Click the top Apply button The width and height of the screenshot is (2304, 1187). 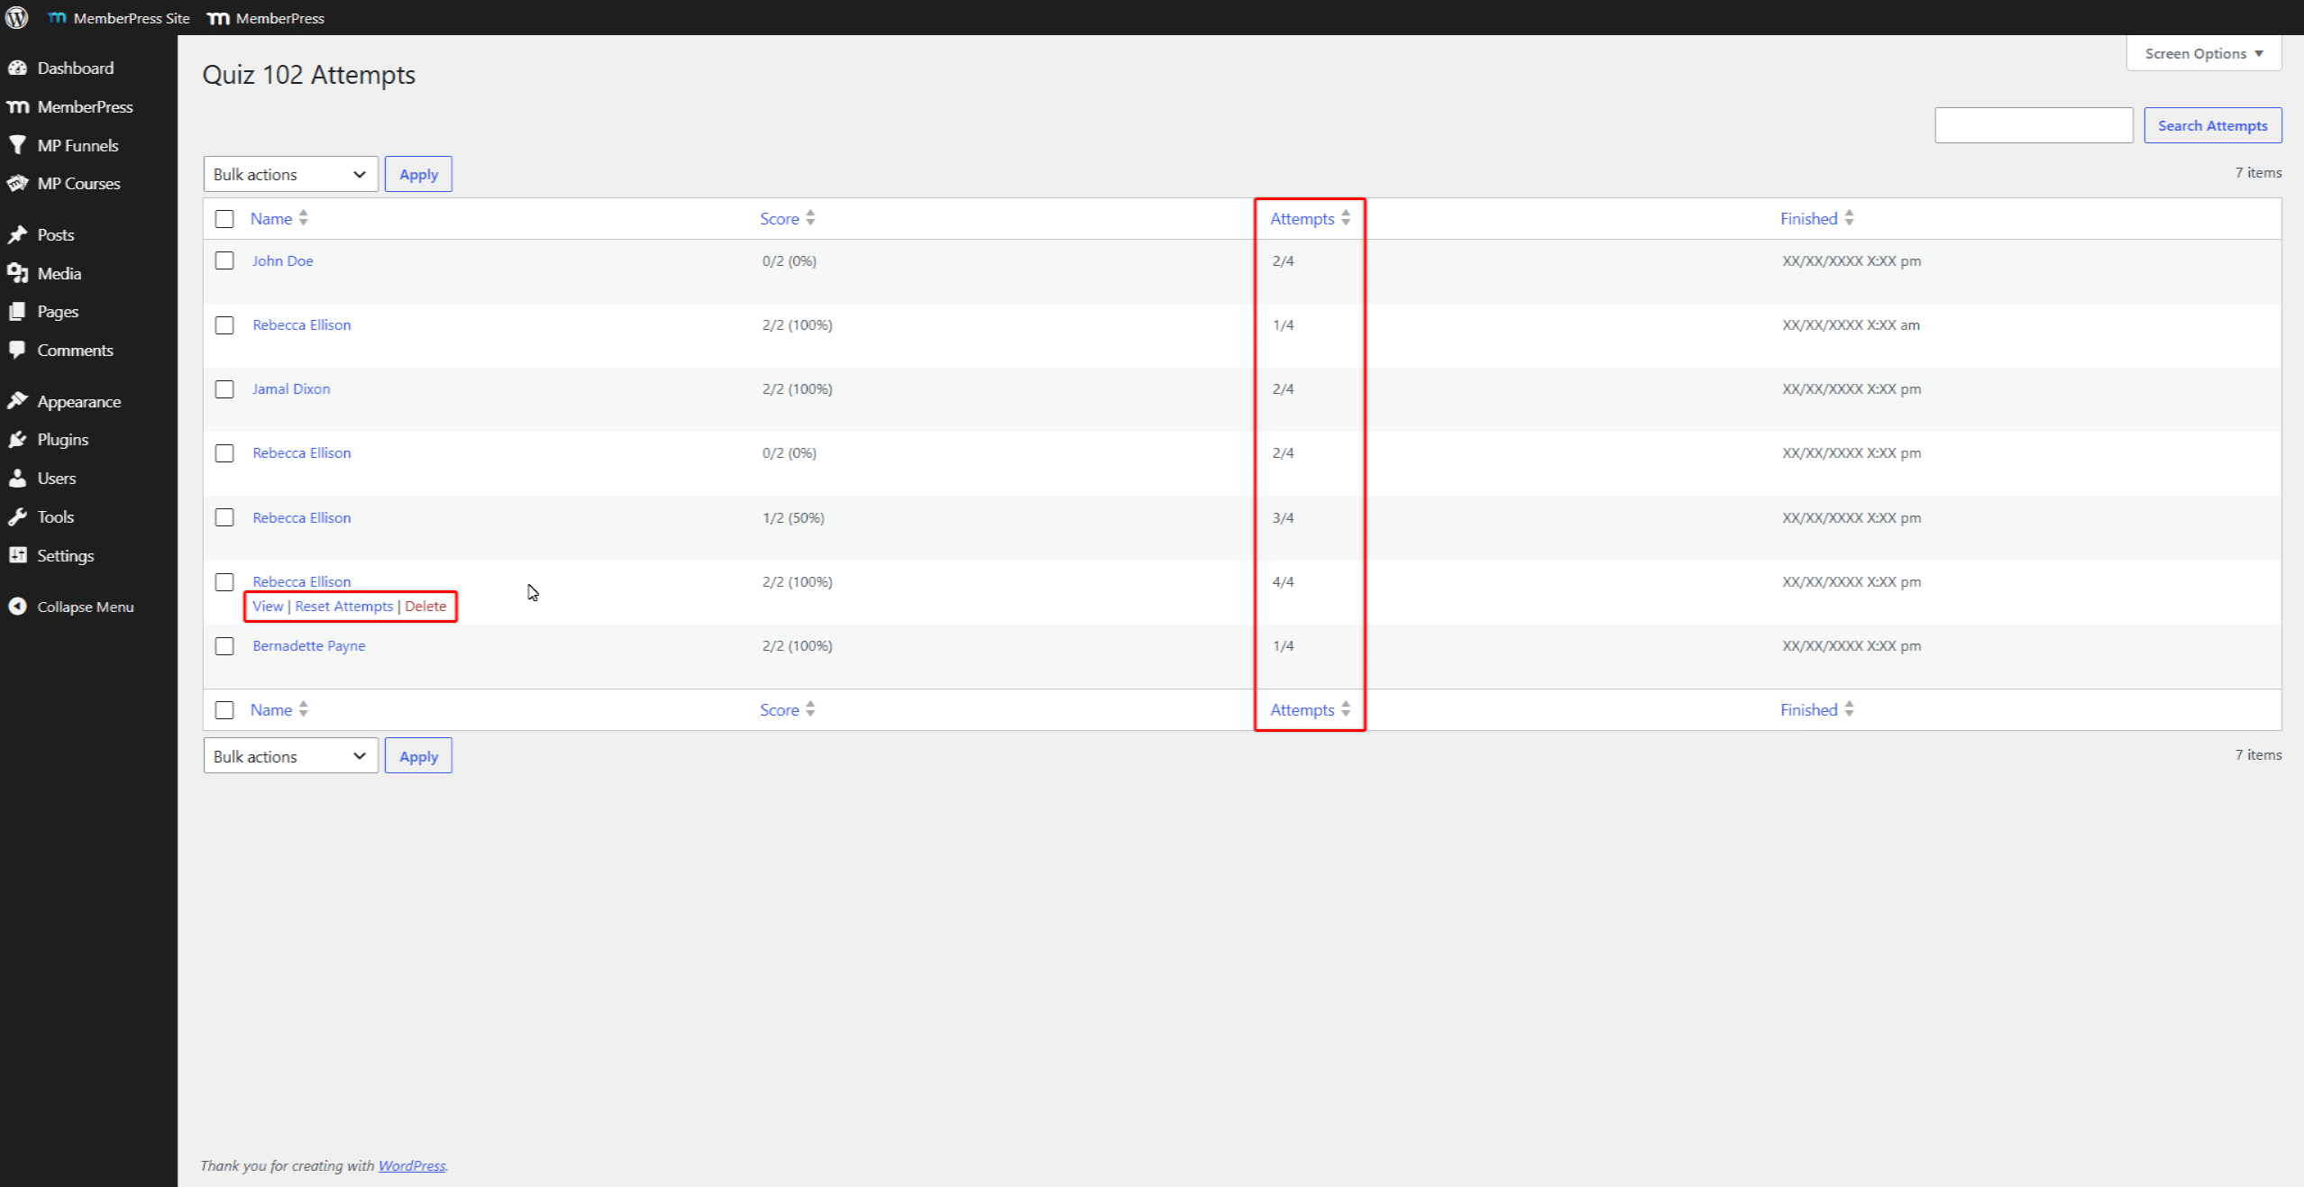(x=418, y=174)
